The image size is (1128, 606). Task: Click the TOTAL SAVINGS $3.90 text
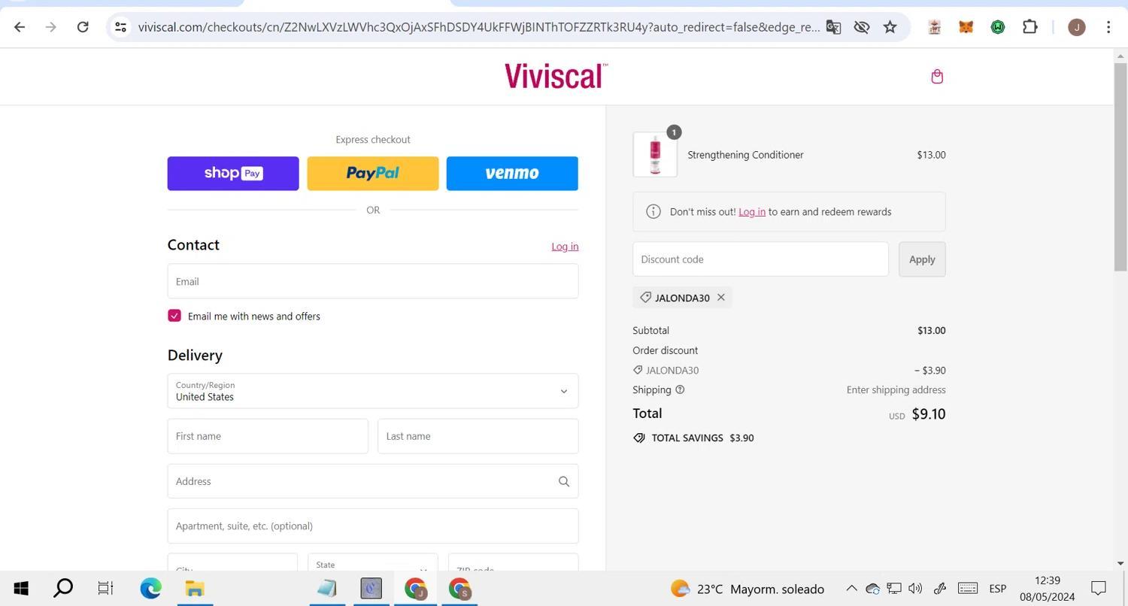[x=702, y=438]
